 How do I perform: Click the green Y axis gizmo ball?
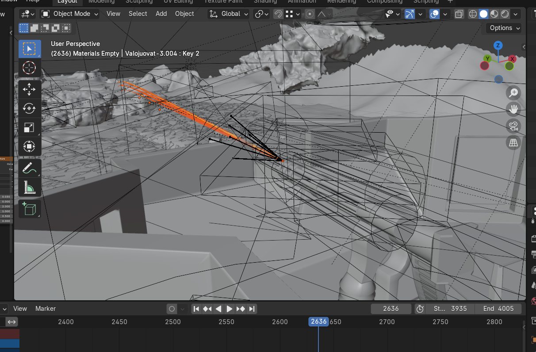tap(487, 58)
